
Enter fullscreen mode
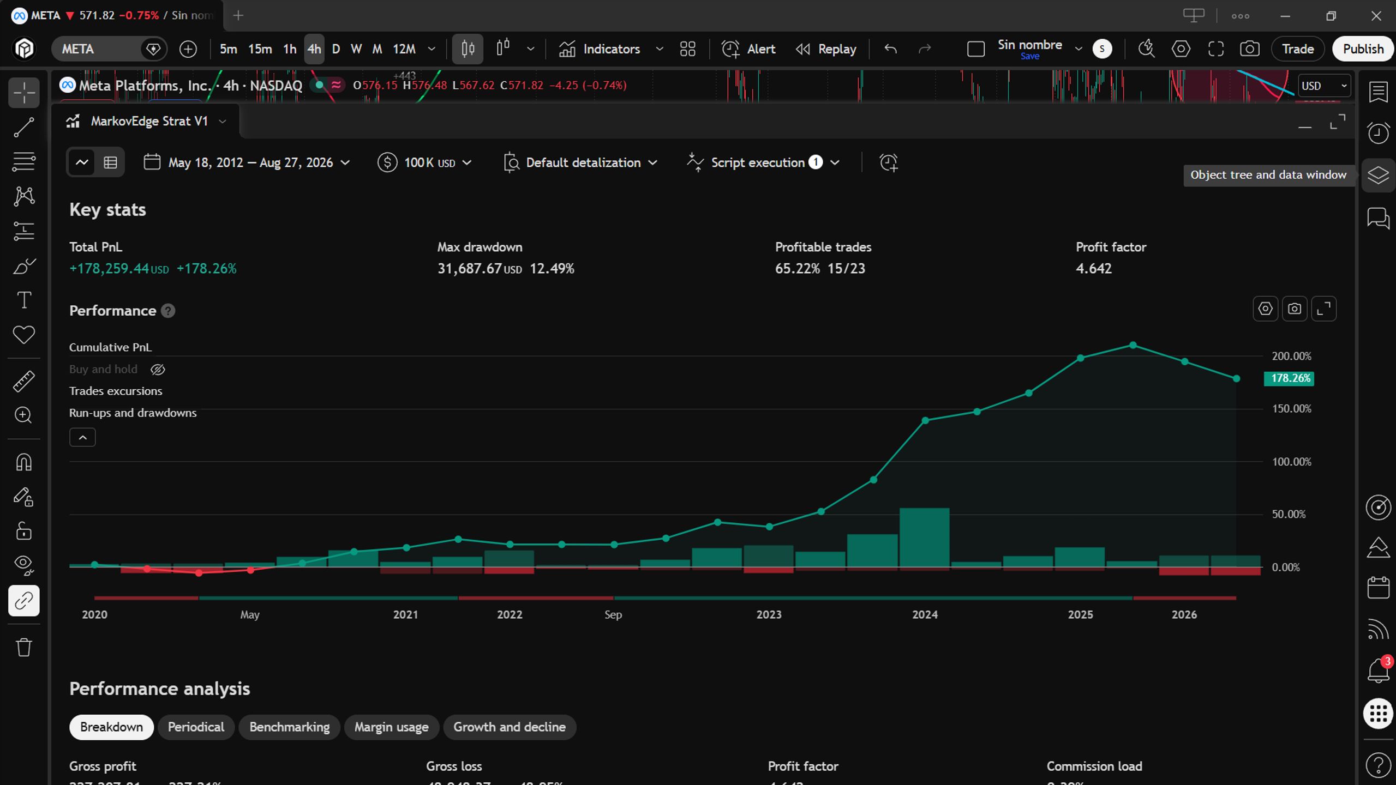1216,49
